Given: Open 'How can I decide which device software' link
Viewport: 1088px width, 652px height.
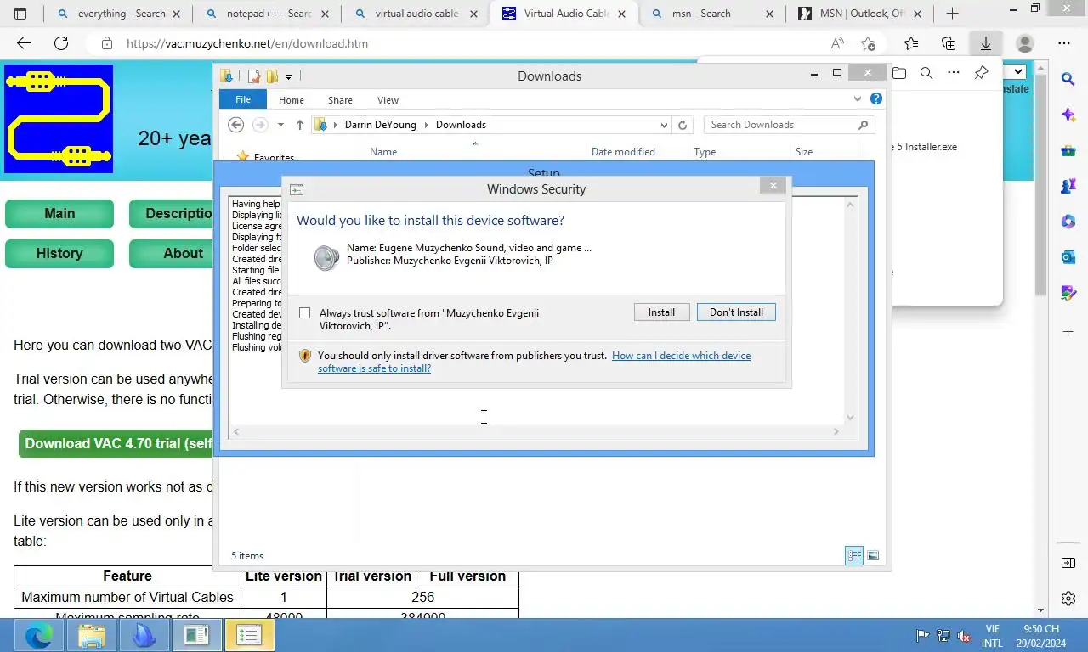Looking at the screenshot, I should [534, 362].
